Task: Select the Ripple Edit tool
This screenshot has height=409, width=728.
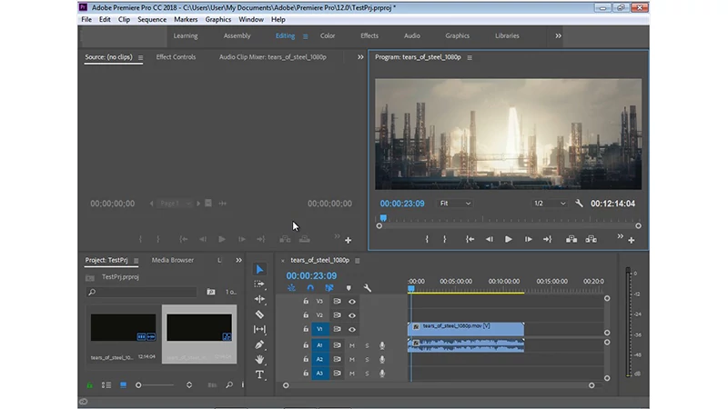Action: pos(259,299)
